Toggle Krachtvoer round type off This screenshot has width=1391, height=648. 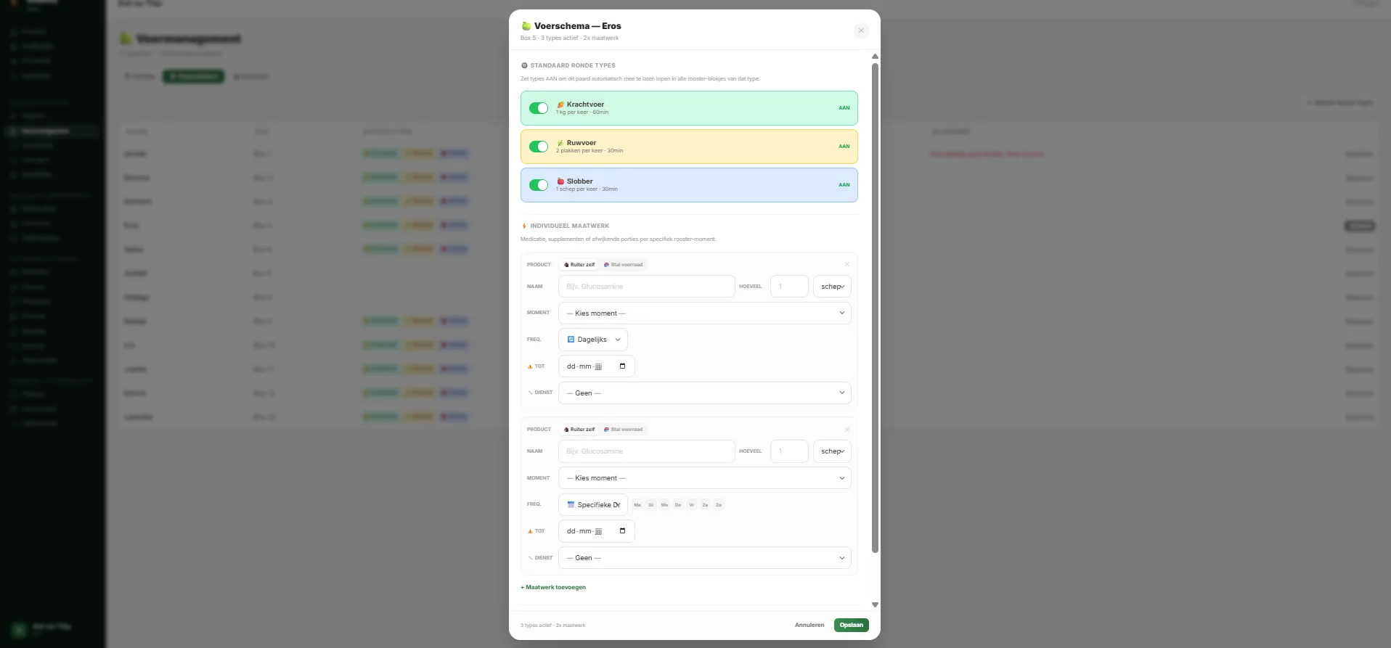(x=539, y=108)
